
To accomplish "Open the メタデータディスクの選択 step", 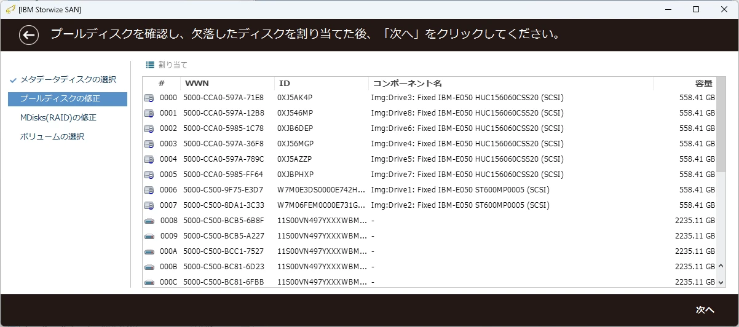I will pyautogui.click(x=68, y=80).
